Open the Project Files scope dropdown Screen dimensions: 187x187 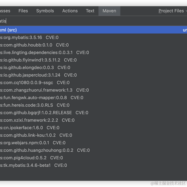coord(172,11)
